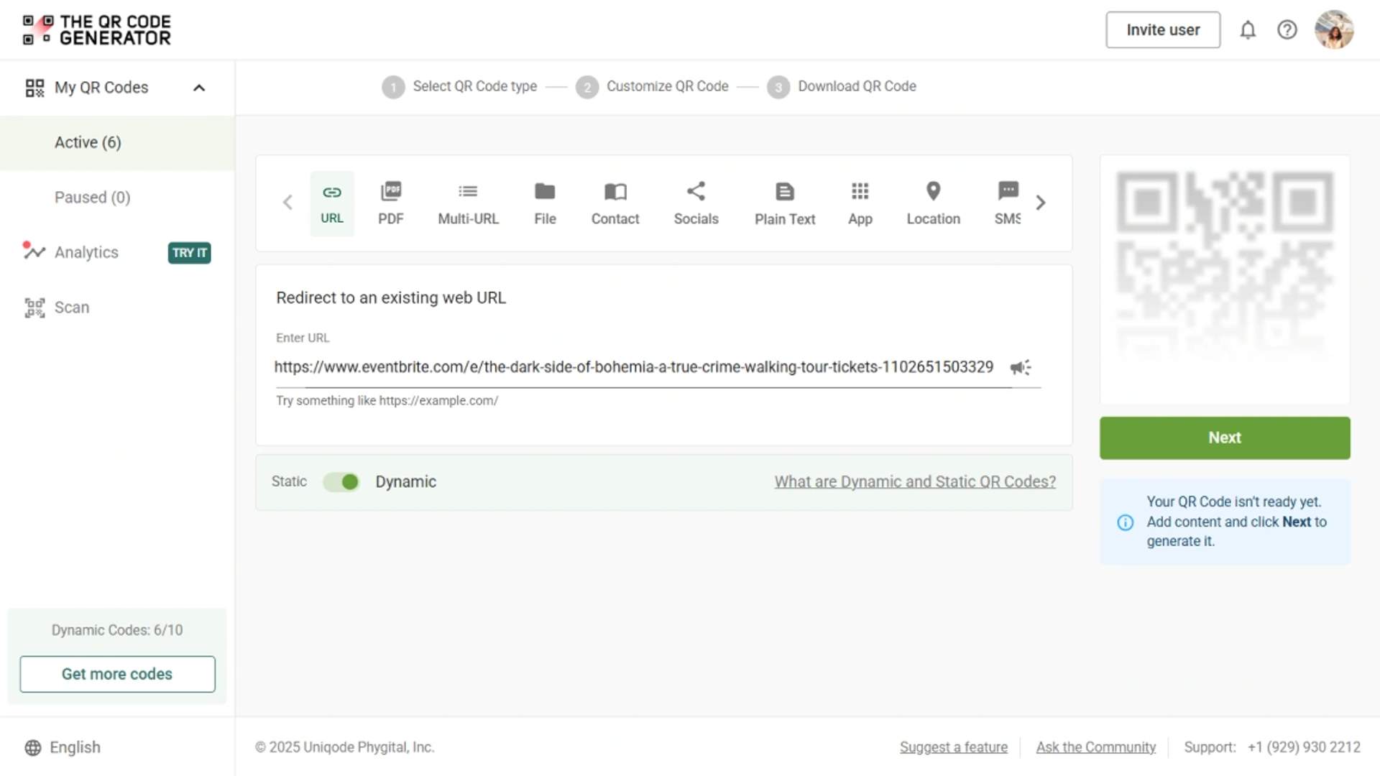Click the TRY IT badge
The width and height of the screenshot is (1380, 776).
tap(189, 253)
